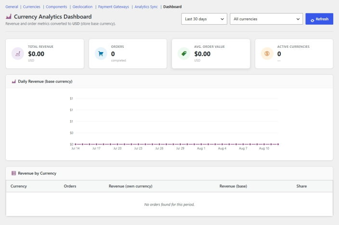Switch to the Components tab
Viewport: 339px width, 225px height.
pyautogui.click(x=56, y=7)
